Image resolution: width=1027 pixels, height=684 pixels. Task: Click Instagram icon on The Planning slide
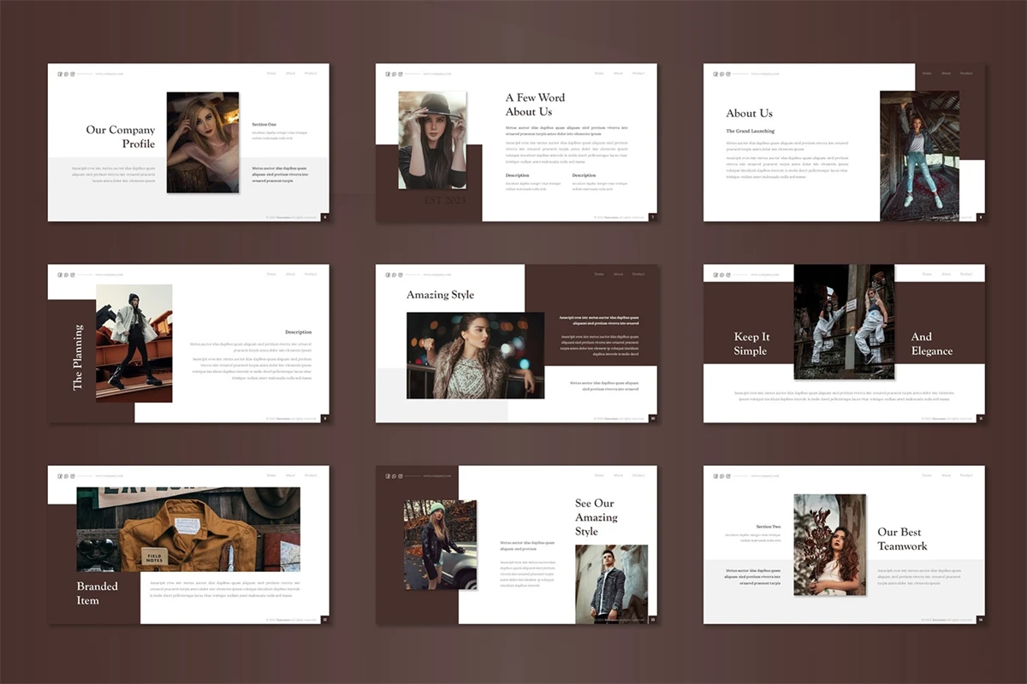[73, 274]
